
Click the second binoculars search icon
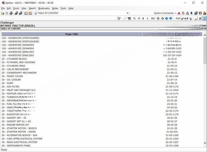(21, 13)
